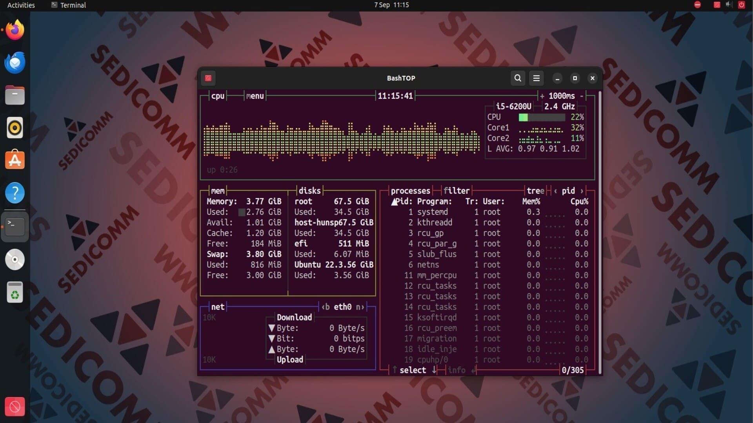Open Rhythmbox music player in the dock
Viewport: 753px width, 423px height.
[15, 128]
